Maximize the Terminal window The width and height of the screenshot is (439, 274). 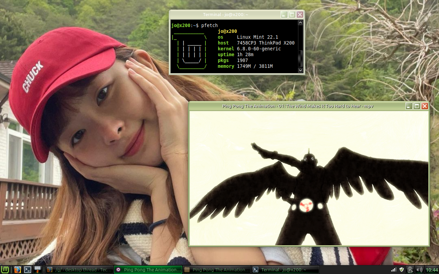click(292, 14)
